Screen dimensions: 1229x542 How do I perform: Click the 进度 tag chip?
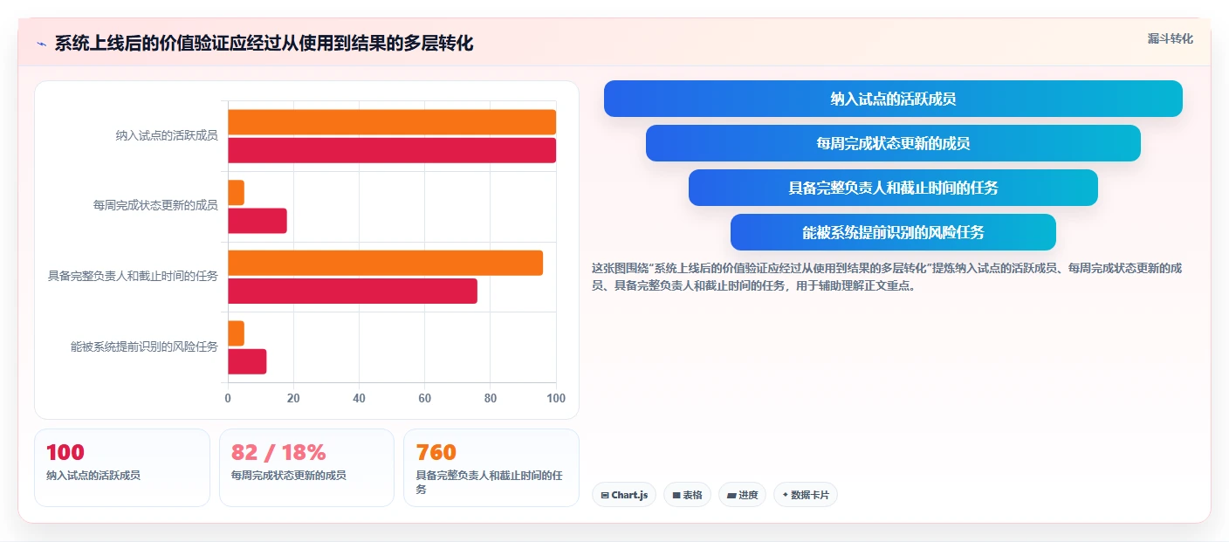point(742,495)
